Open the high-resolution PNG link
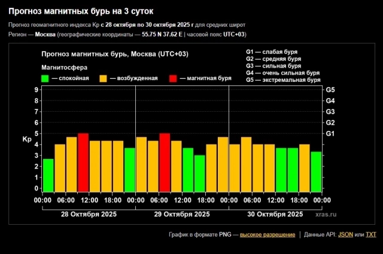The image size is (383, 254). [267, 235]
